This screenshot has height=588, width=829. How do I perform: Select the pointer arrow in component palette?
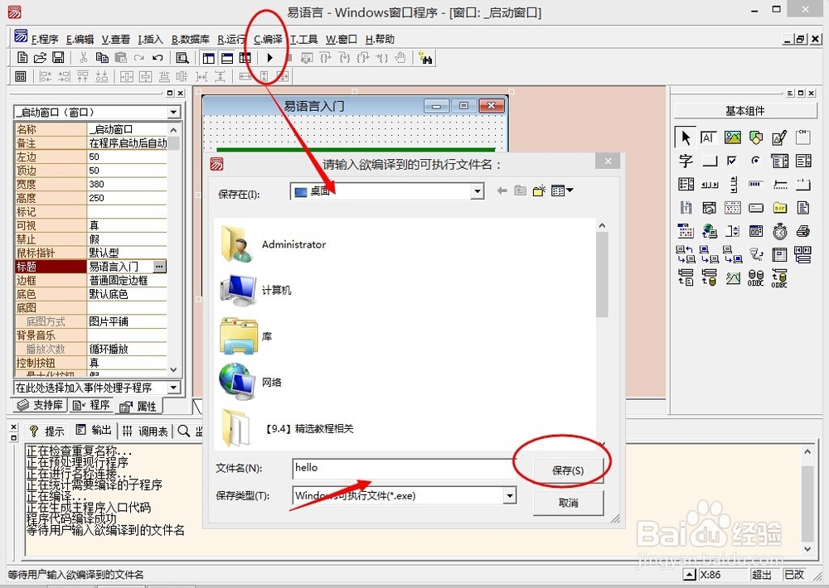(686, 137)
